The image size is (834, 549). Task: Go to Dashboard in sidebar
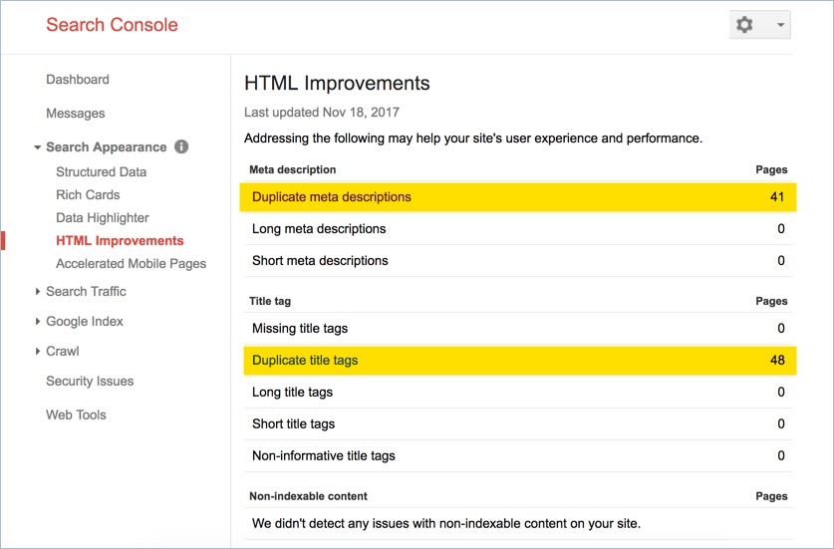coord(78,80)
